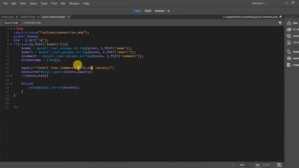Collapse the else block at line 15

tap(11, 84)
